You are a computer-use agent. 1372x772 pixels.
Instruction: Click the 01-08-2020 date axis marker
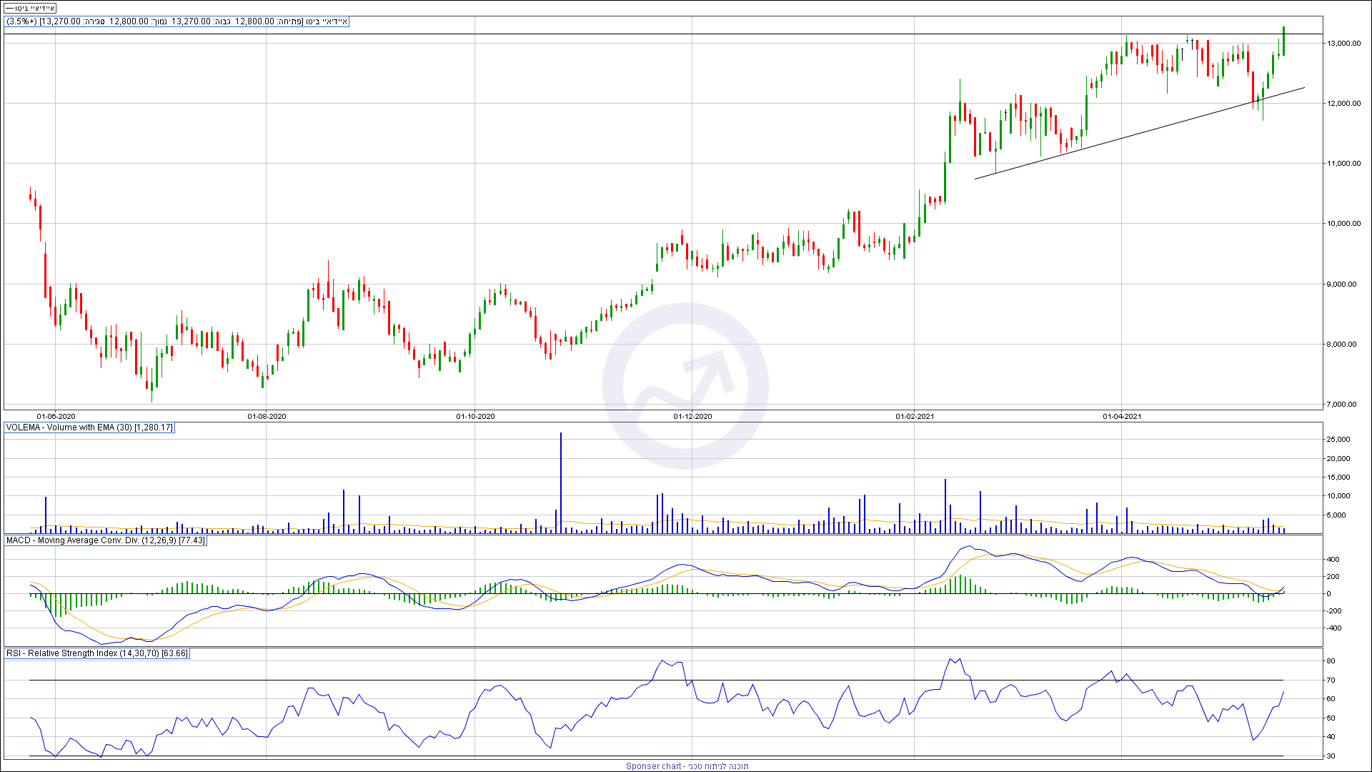click(x=267, y=416)
